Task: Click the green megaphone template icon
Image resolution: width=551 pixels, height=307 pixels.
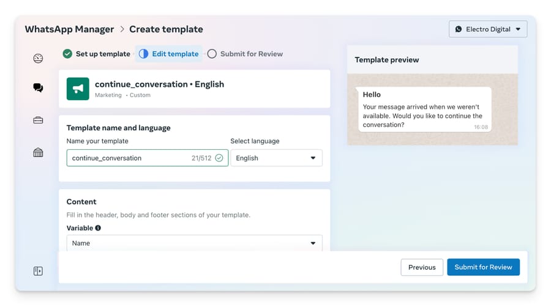Action: tap(78, 89)
